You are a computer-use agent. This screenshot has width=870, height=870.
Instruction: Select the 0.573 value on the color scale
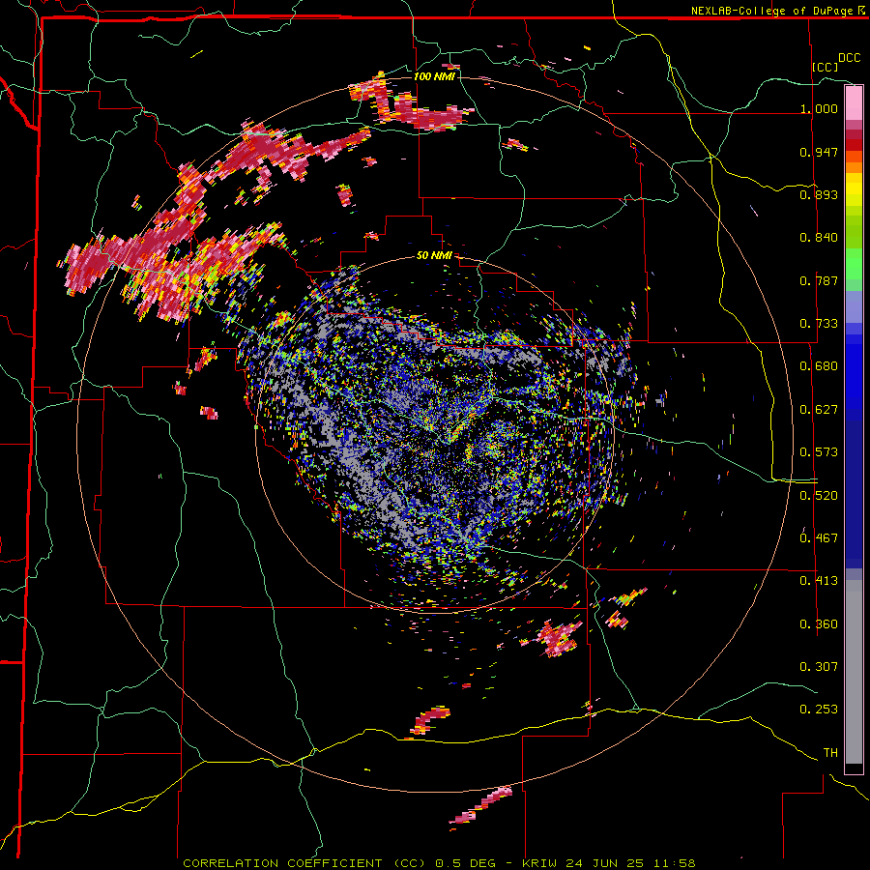click(x=819, y=452)
